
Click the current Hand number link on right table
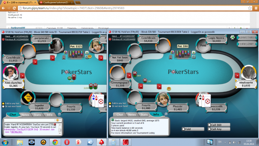(x=123, y=36)
